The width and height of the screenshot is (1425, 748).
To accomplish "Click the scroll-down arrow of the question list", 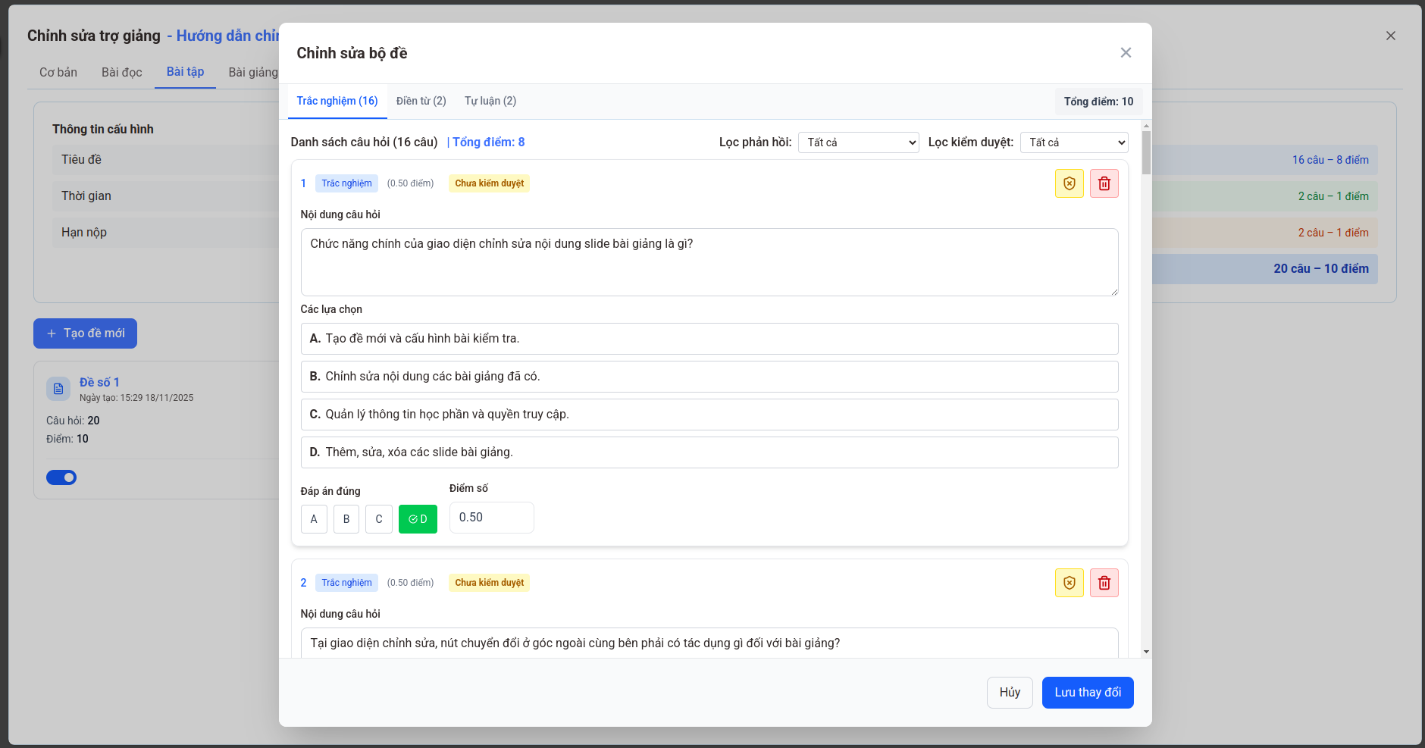I will point(1146,652).
